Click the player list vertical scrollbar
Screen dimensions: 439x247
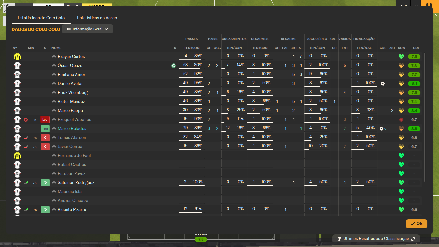click(x=425, y=117)
